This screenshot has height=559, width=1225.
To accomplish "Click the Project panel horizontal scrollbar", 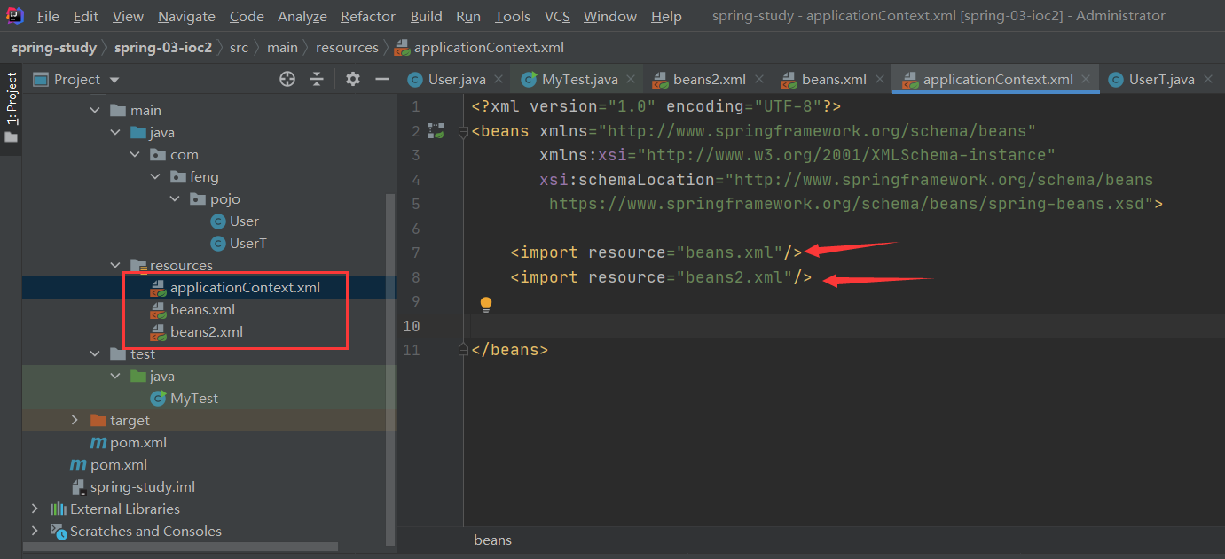I will click(179, 547).
